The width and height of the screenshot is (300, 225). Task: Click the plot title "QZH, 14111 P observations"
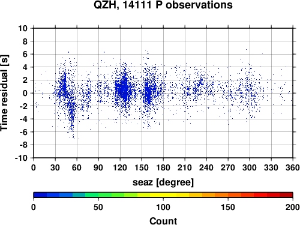163,5
